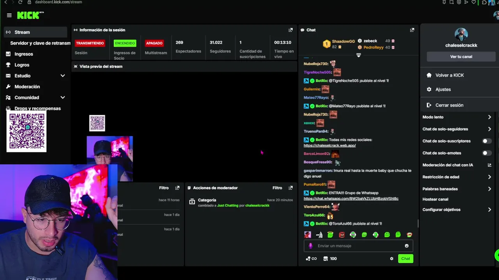Open the chaleselcrack.web.app link in chat
The image size is (499, 280).
click(x=330, y=145)
